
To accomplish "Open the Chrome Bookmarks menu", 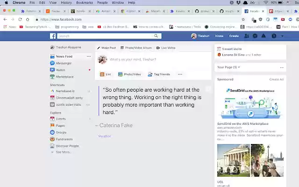I will pyautogui.click(x=84, y=3).
